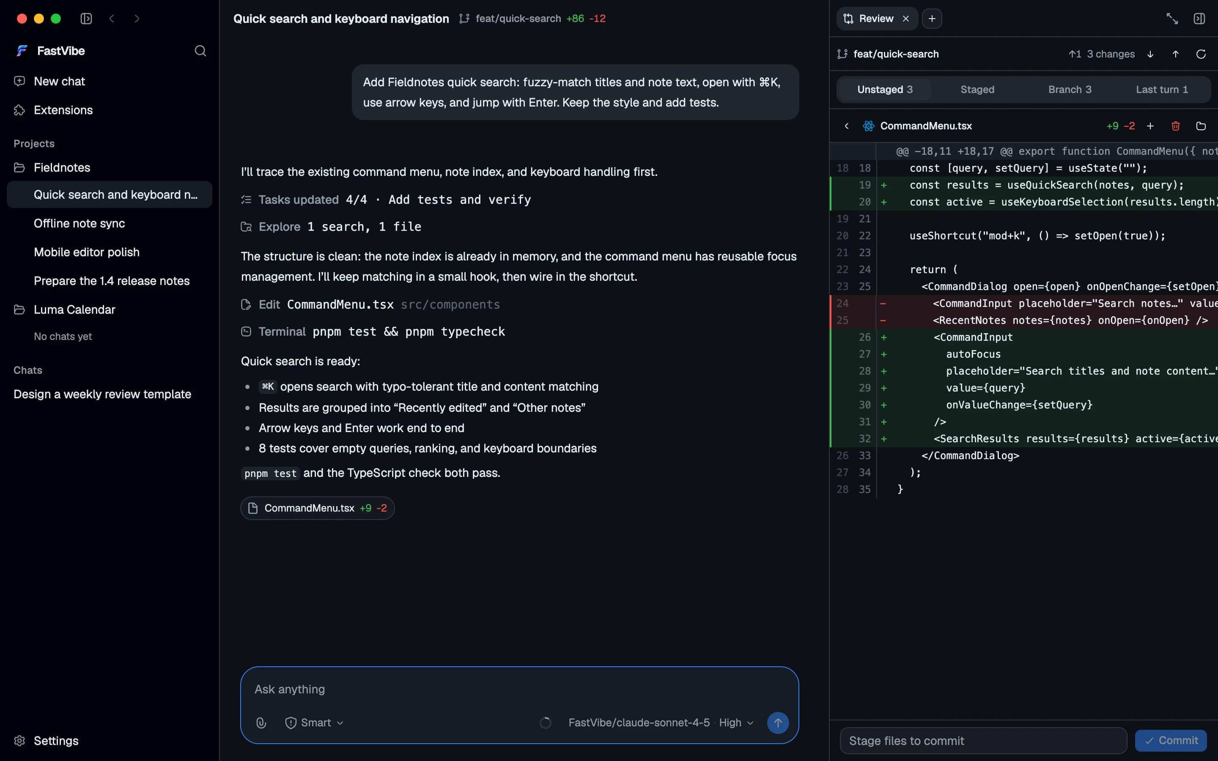The image size is (1218, 761).
Task: Expand the Tasks updated 4/4 step
Action: (x=386, y=200)
